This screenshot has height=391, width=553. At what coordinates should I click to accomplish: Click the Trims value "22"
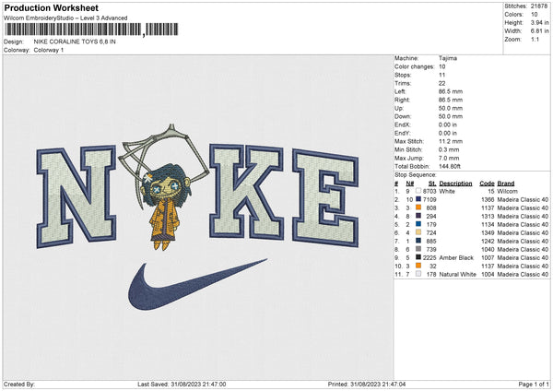click(441, 83)
